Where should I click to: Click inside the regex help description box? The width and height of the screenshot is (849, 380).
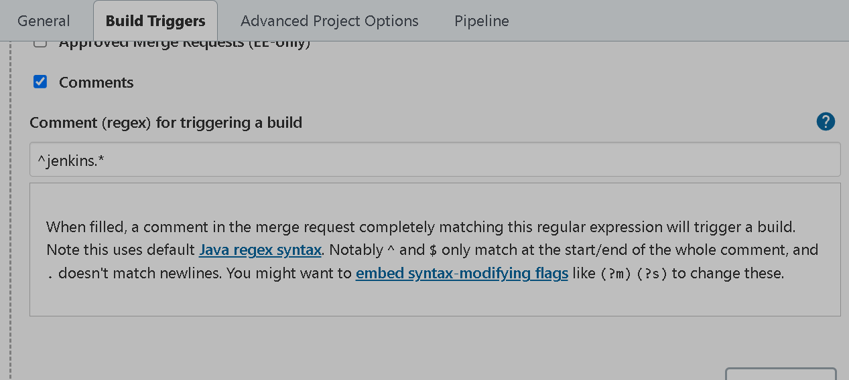[x=435, y=249]
